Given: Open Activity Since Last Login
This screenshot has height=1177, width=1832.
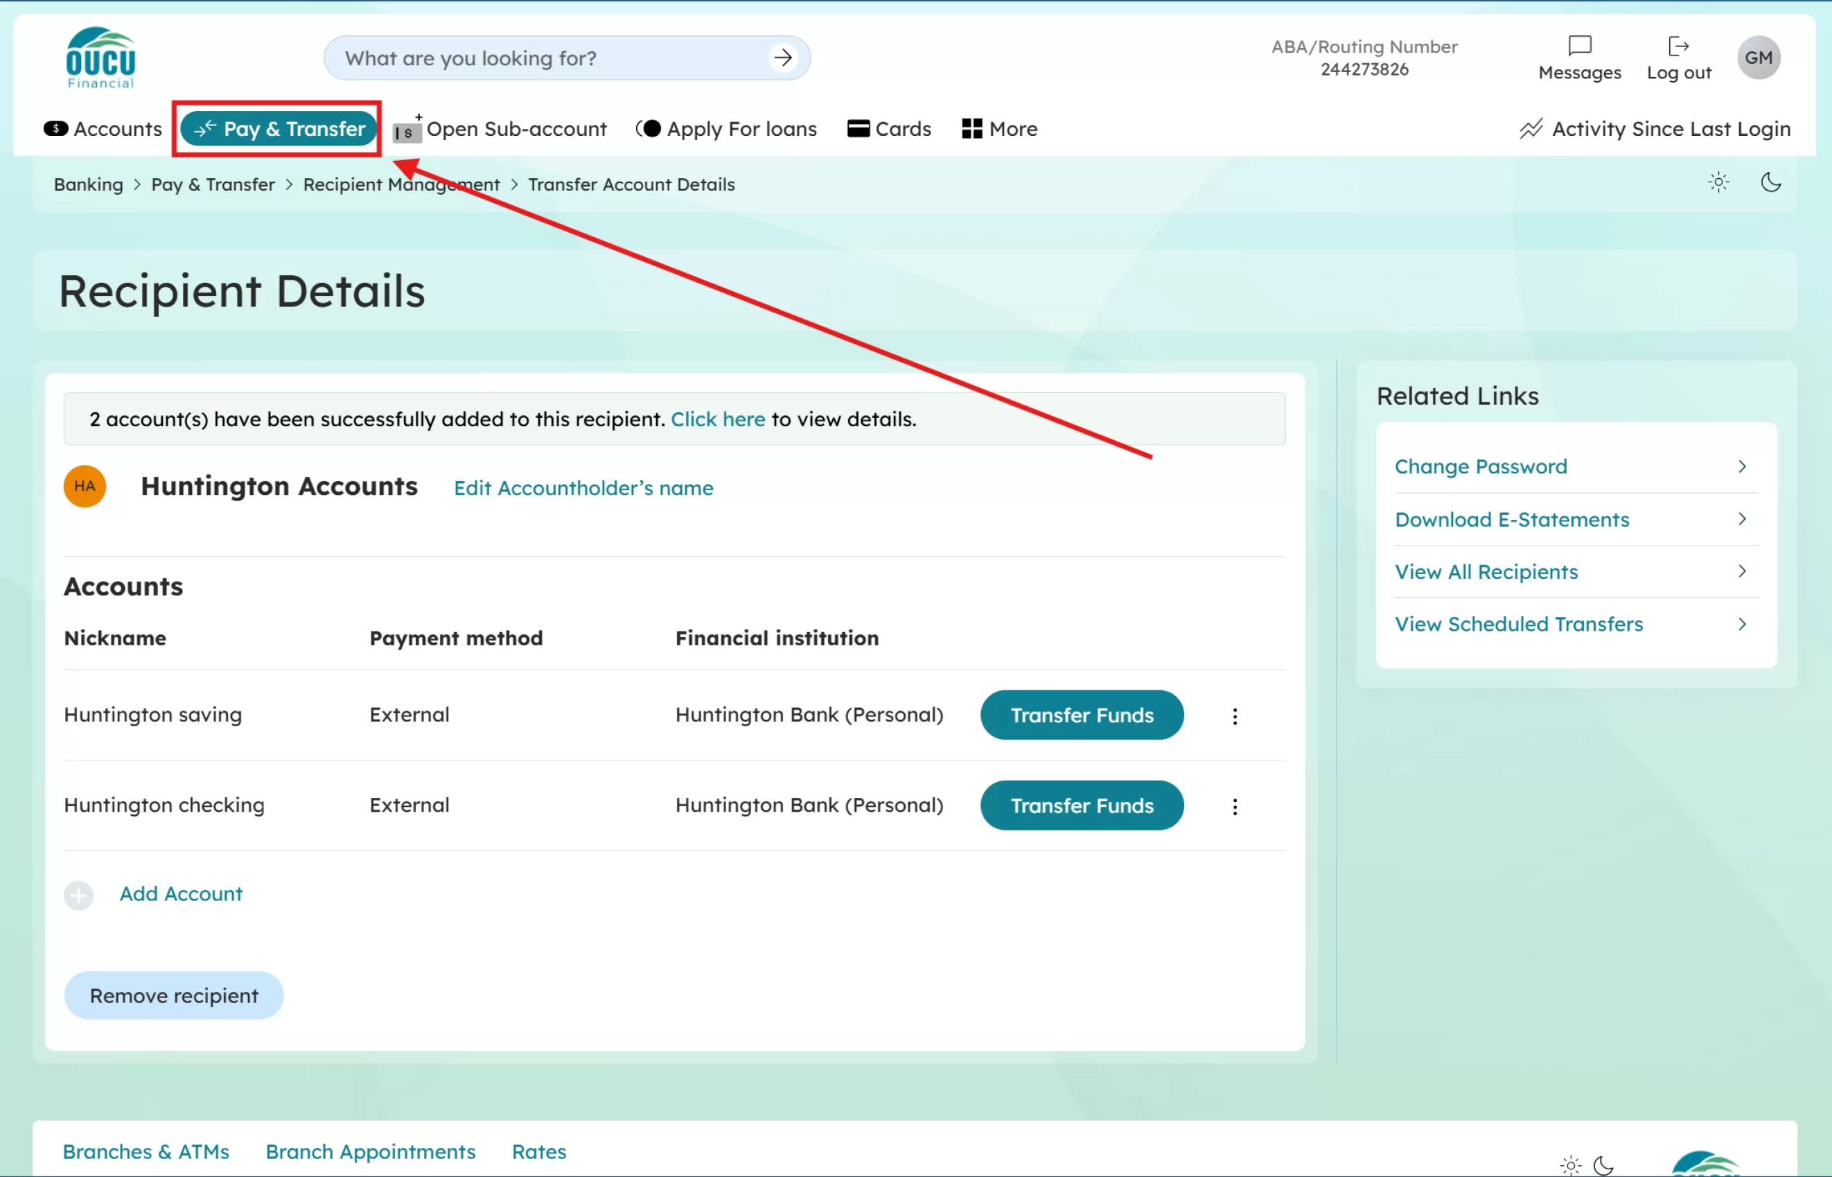Looking at the screenshot, I should tap(1654, 128).
